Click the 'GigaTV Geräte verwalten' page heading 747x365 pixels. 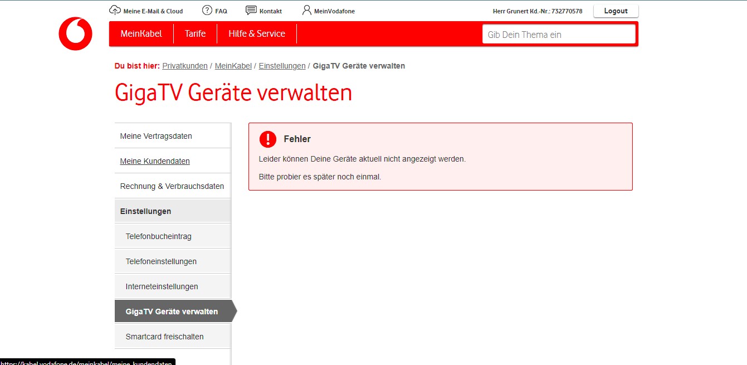click(x=233, y=93)
